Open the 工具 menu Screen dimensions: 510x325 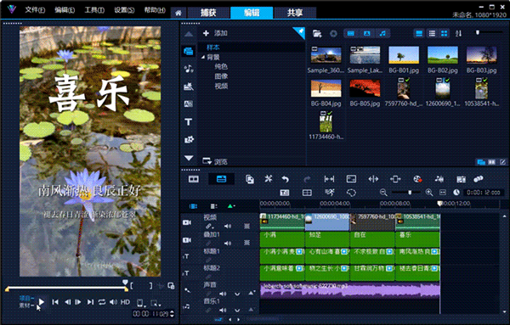[x=94, y=10]
